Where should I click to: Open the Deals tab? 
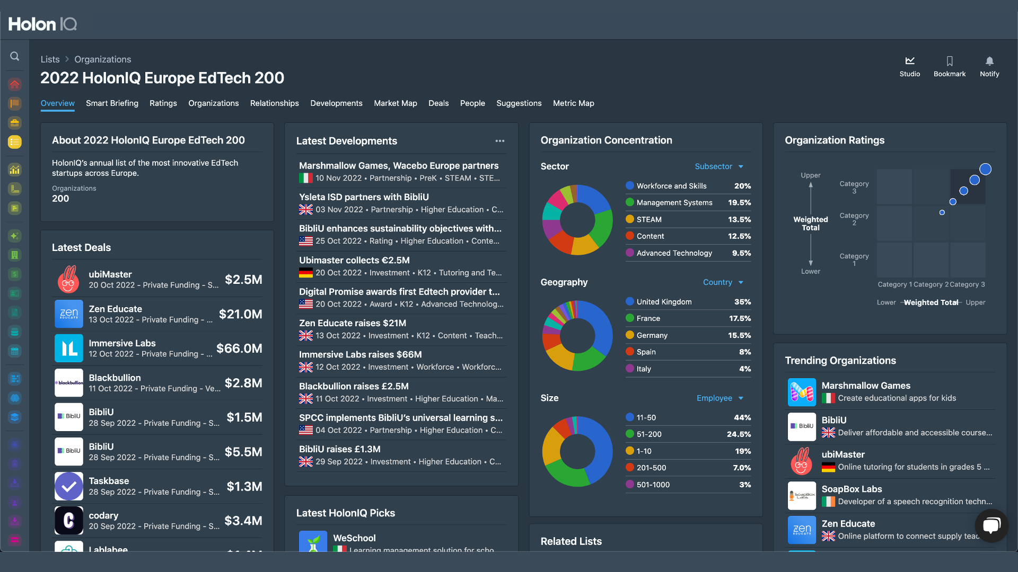click(438, 103)
